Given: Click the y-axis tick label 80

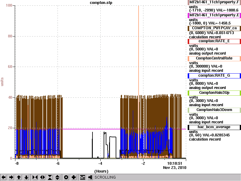Looking at the screenshot, I should 10,36.
